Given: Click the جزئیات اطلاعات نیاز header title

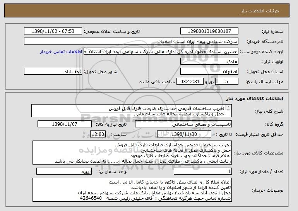Looking at the screenshot, I should [x=260, y=11].
